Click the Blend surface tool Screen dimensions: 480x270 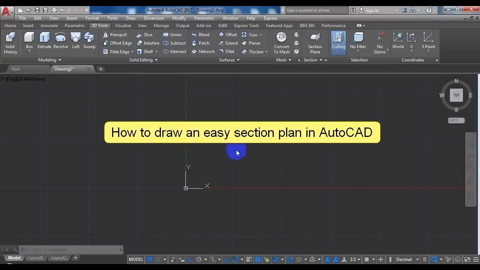point(201,34)
